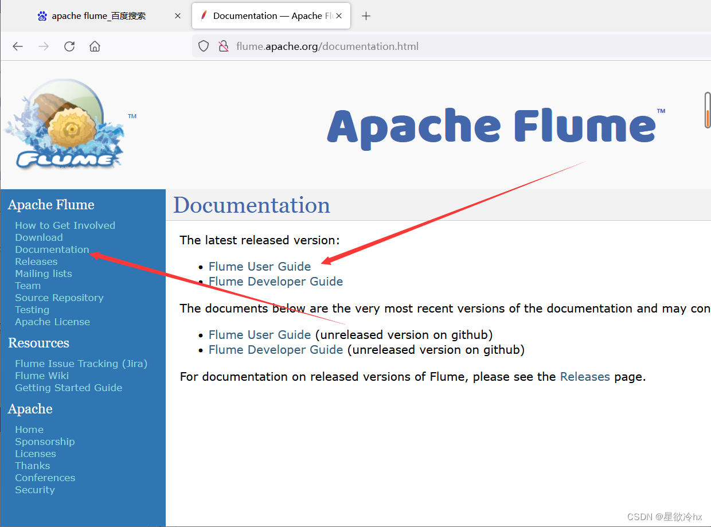Open the browser home page
The image size is (711, 527).
tap(95, 46)
